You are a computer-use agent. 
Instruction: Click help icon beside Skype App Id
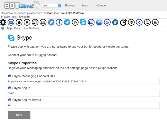tap(9, 88)
